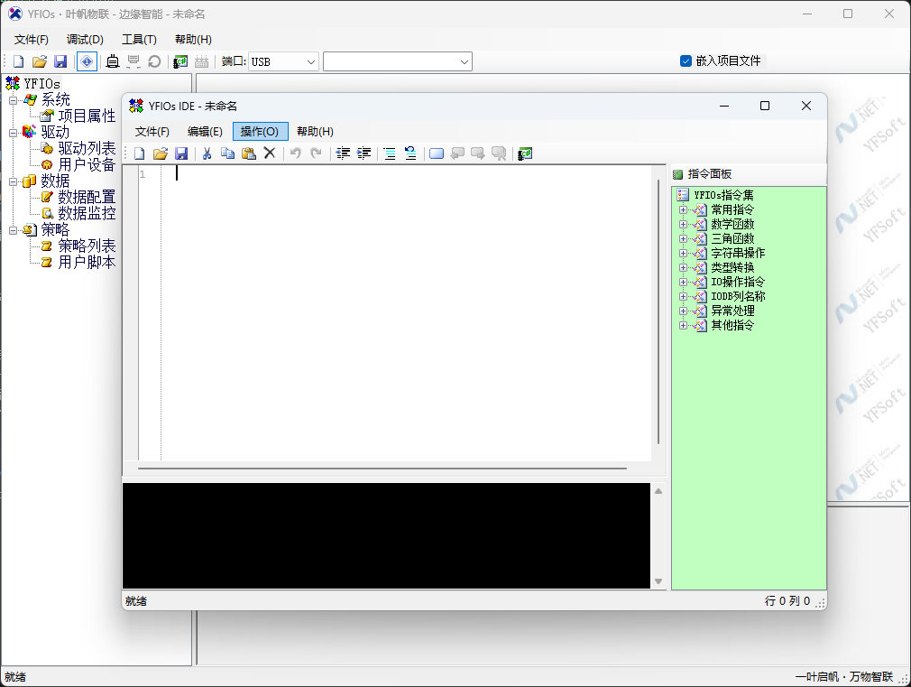Select 用户设备 in the project tree
Image resolution: width=911 pixels, height=687 pixels.
pyautogui.click(x=87, y=165)
